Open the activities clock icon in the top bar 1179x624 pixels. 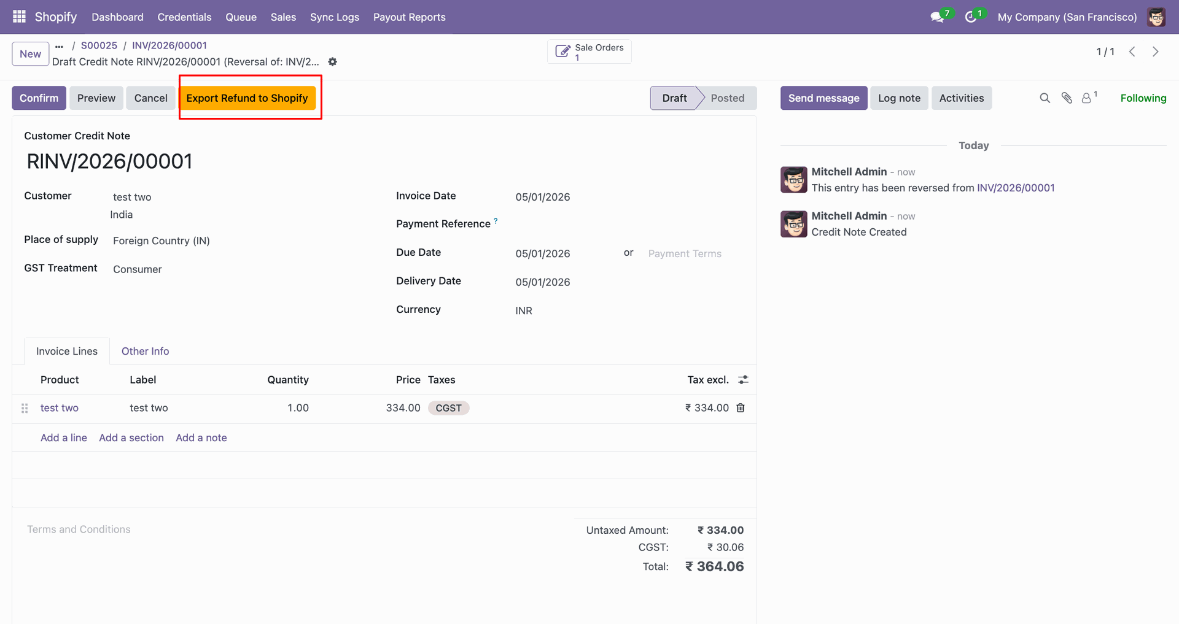971,17
